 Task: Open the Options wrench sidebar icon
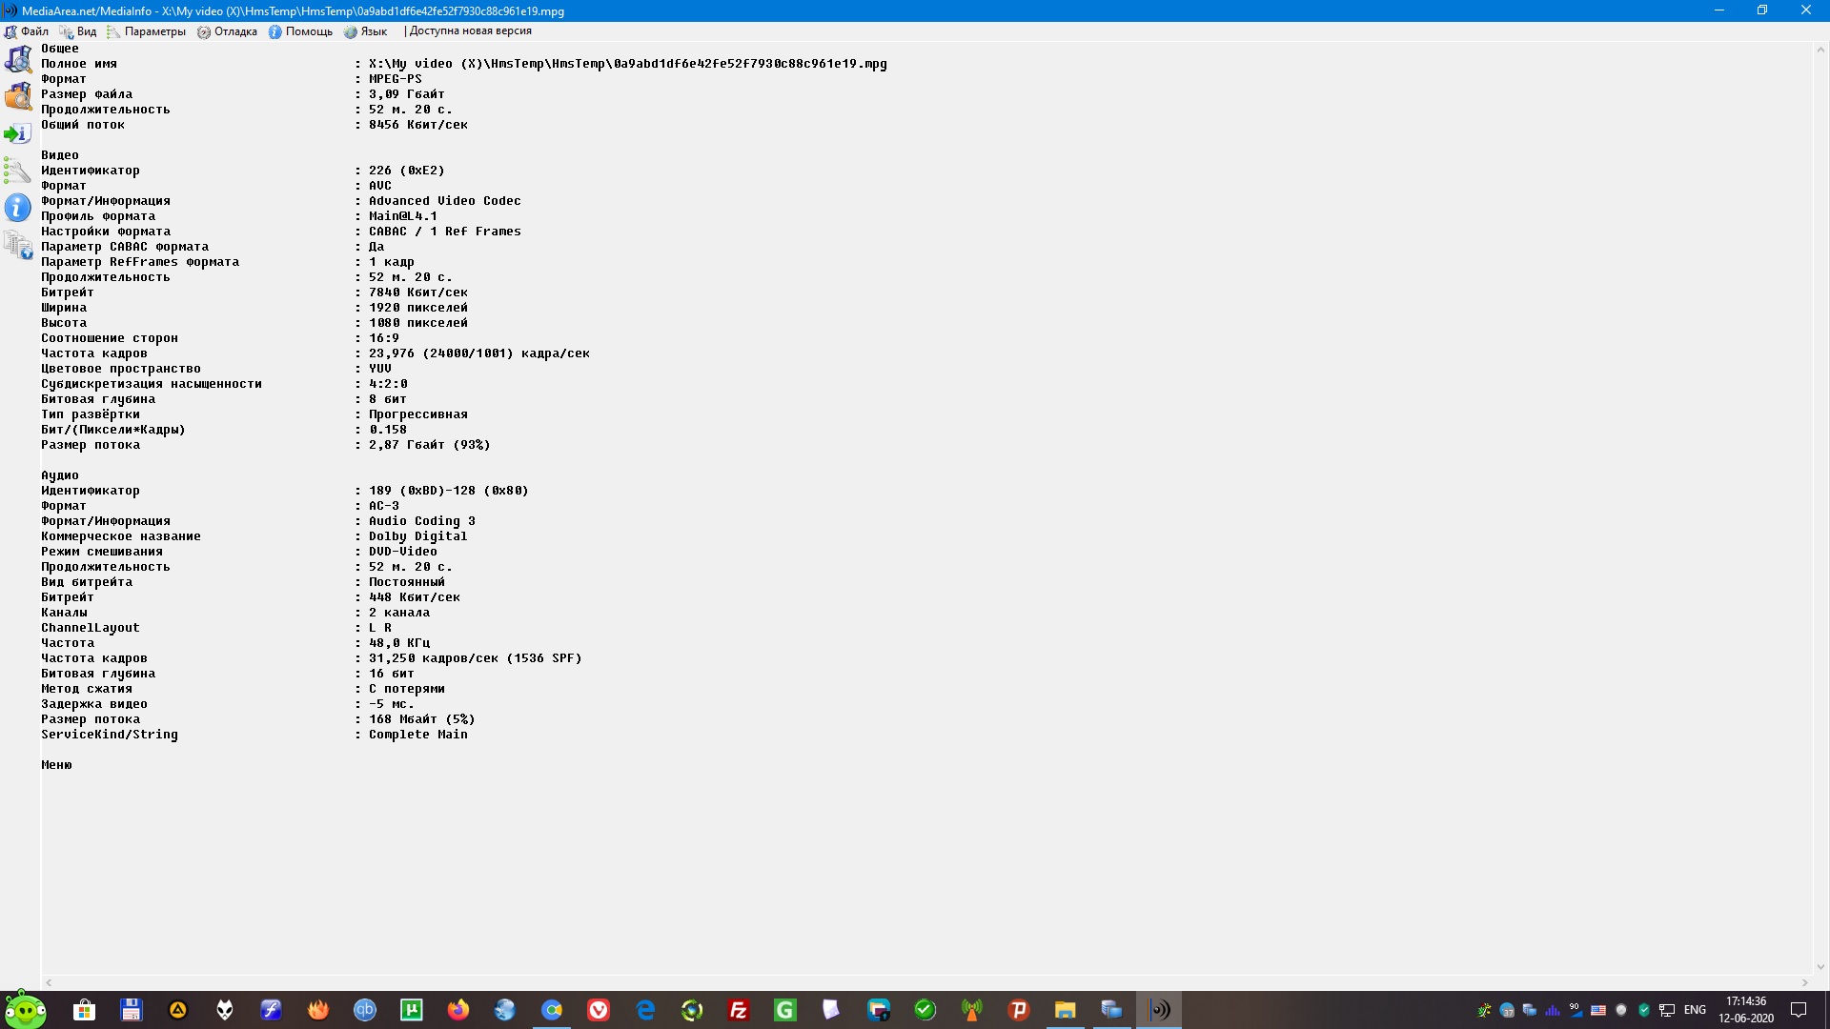coord(18,171)
